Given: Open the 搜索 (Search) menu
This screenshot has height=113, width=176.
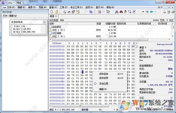Looking at the screenshot, I should pos(32,7).
